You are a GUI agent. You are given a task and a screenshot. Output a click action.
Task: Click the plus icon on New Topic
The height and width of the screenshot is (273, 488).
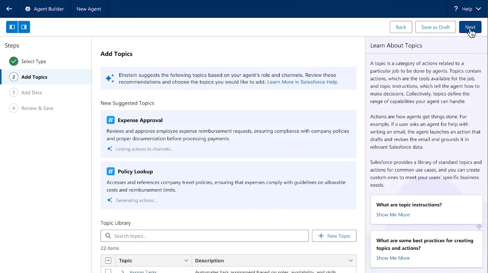(321, 236)
